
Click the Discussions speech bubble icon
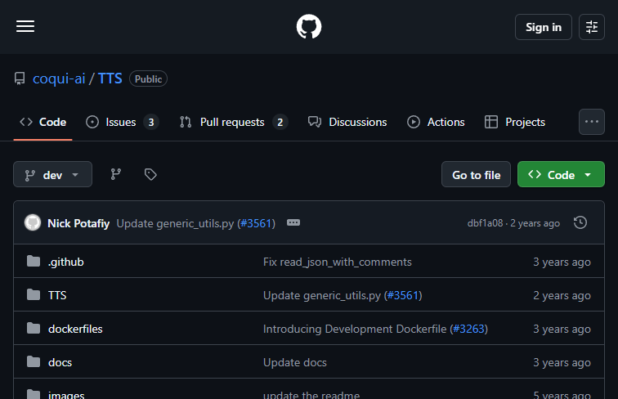click(x=315, y=122)
